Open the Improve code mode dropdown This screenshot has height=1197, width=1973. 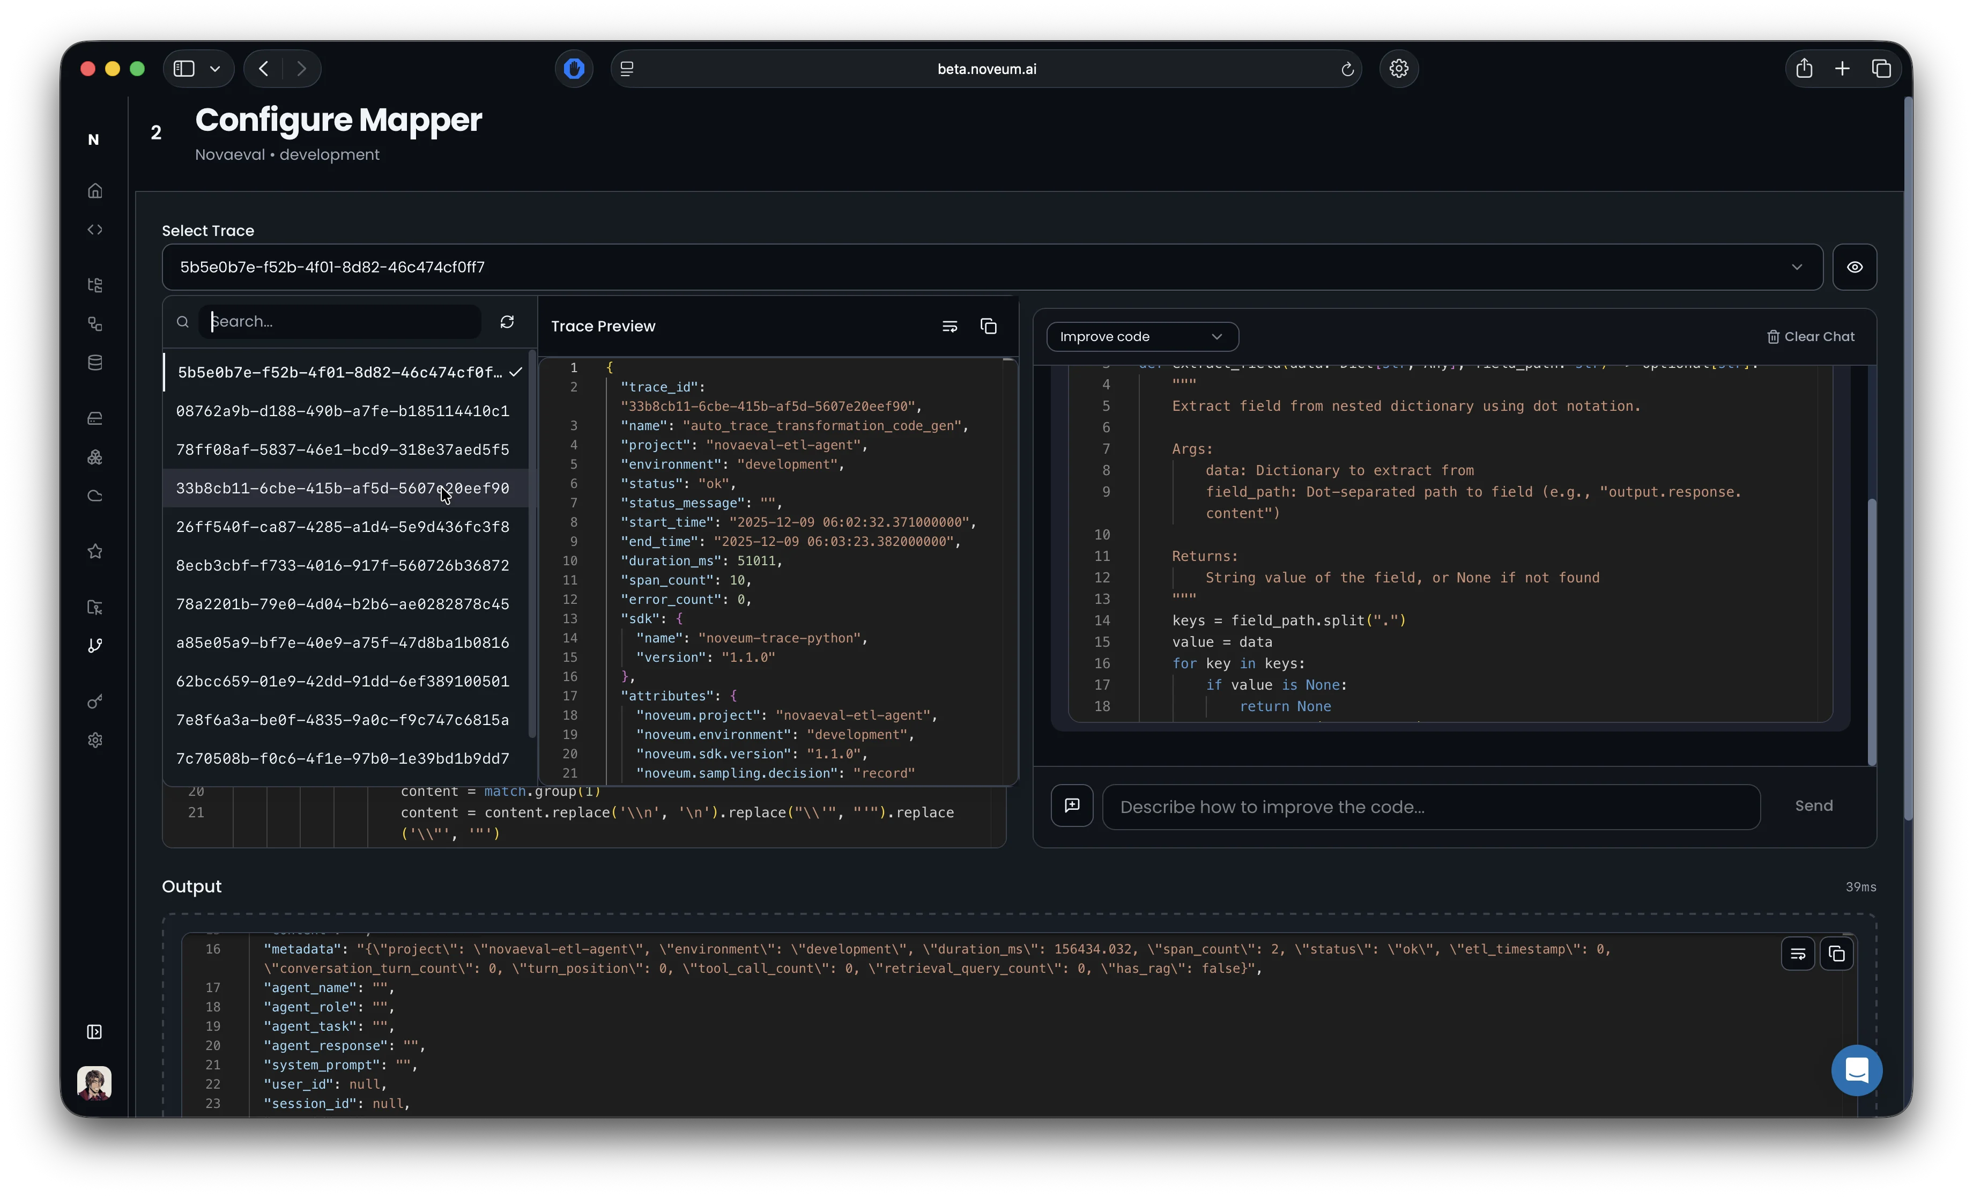[x=1142, y=336]
